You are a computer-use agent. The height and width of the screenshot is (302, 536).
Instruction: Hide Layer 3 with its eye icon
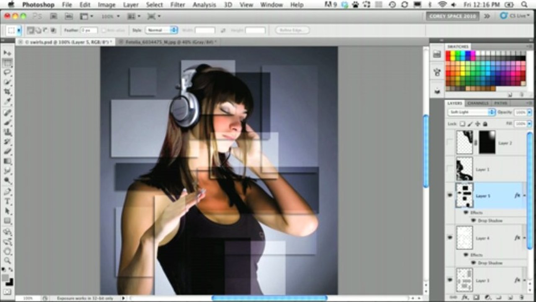point(450,280)
